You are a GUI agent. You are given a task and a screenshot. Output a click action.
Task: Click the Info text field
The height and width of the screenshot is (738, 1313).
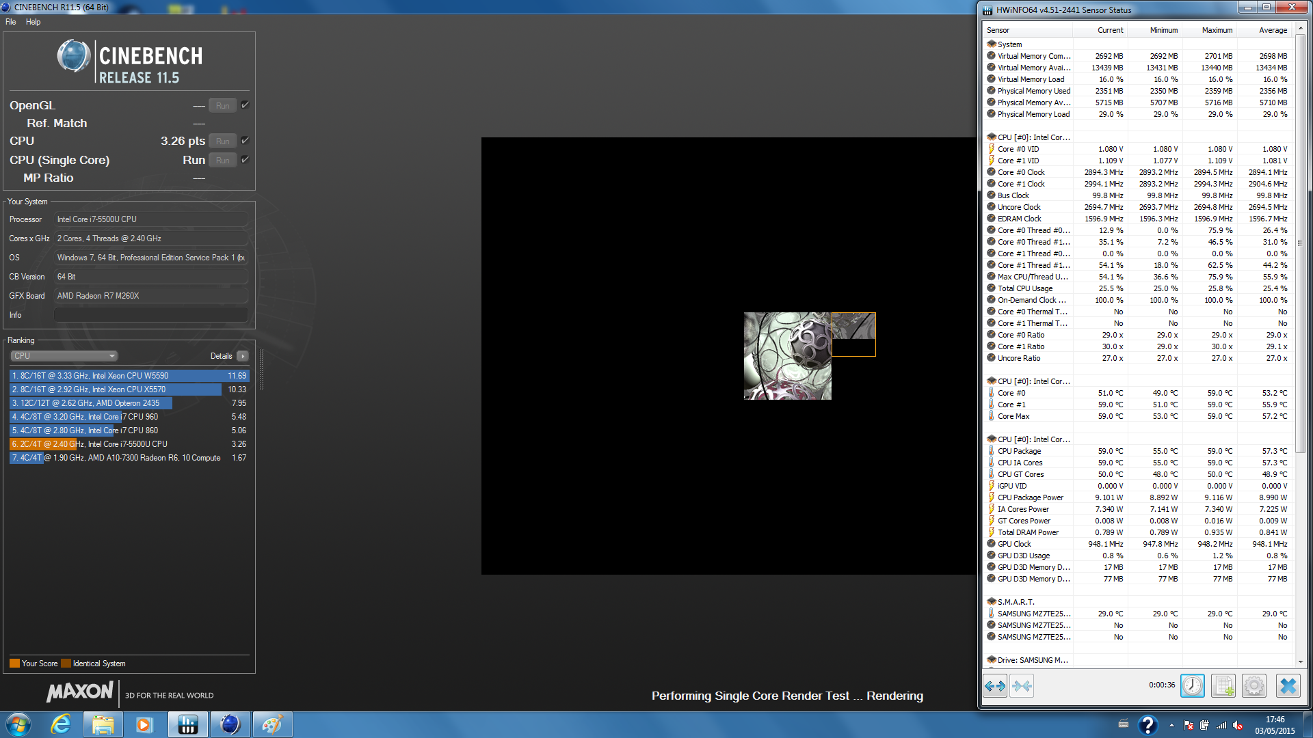pos(150,315)
